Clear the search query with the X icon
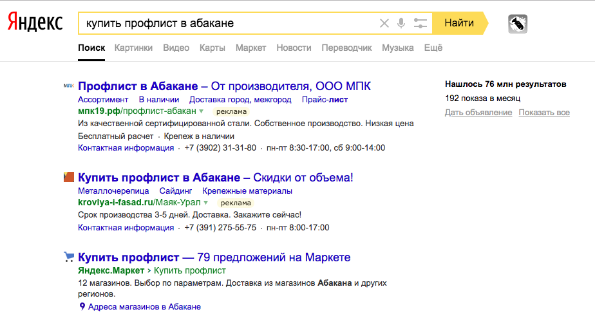The width and height of the screenshot is (595, 325). coord(384,24)
